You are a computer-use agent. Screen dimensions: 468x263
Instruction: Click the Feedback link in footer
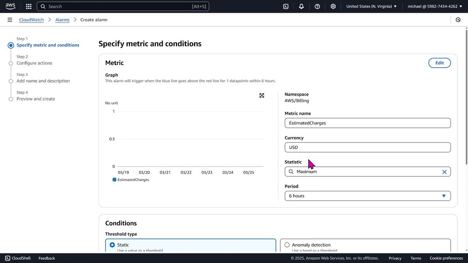(x=47, y=258)
